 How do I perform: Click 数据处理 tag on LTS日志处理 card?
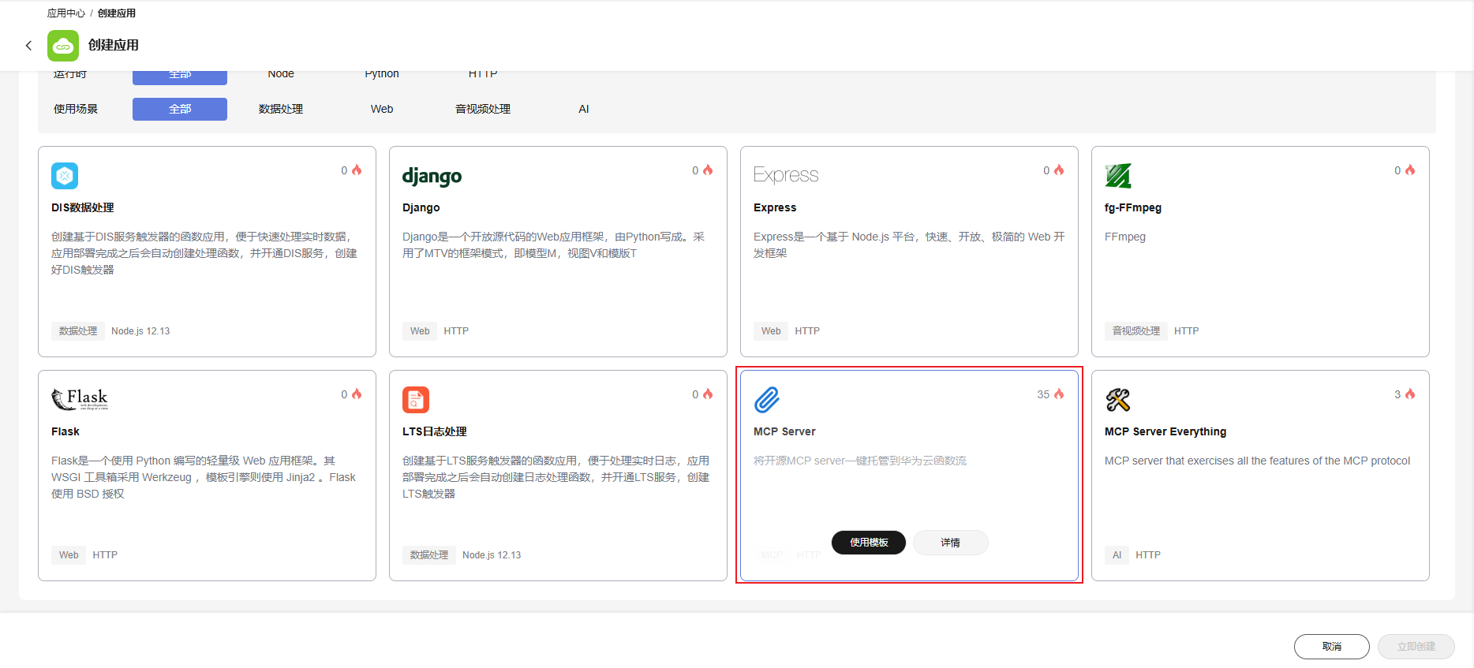[429, 555]
